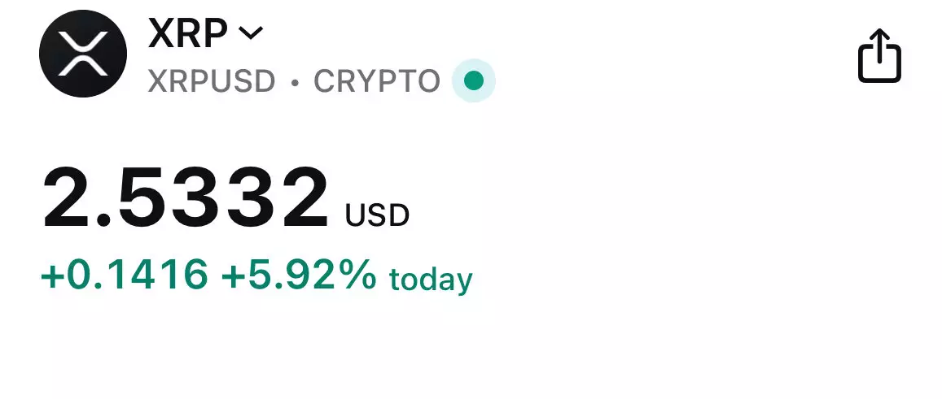This screenshot has width=942, height=399.
Task: Click the green "today" period label
Action: click(x=431, y=279)
